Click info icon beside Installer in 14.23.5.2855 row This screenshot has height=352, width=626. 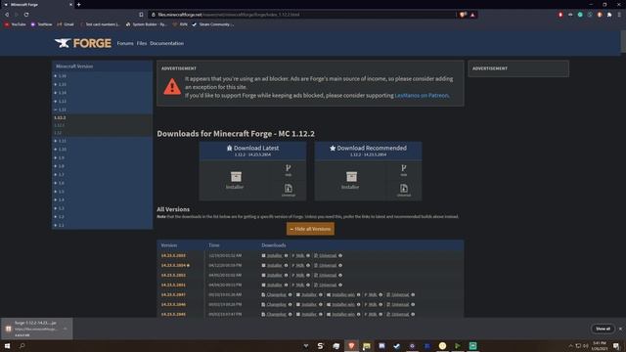click(286, 256)
